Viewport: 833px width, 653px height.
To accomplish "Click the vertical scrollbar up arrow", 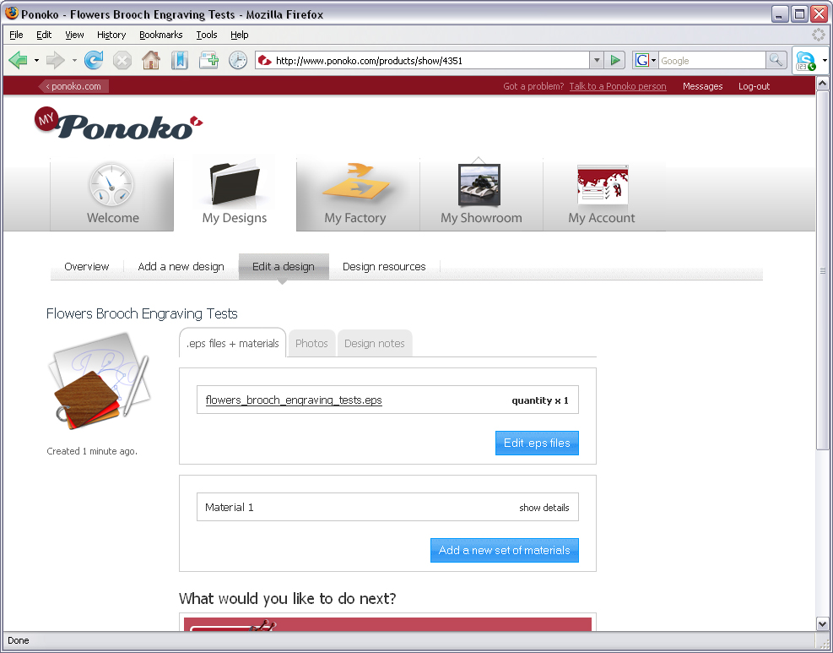I will (822, 83).
